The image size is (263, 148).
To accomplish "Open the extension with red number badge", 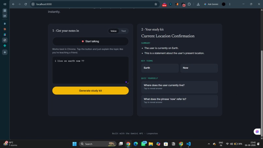I will [183, 4].
